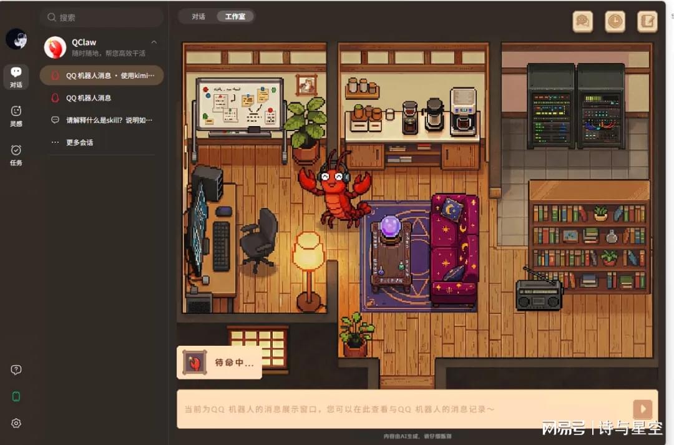Expand 更多会话 to show more chats
Image resolution: width=674 pixels, height=445 pixels.
(79, 142)
